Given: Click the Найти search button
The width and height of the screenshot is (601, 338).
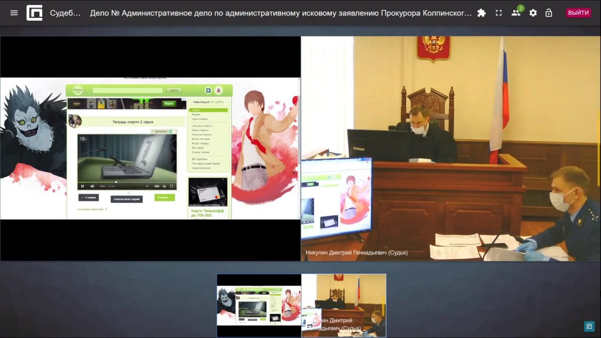Looking at the screenshot, I should point(174,90).
